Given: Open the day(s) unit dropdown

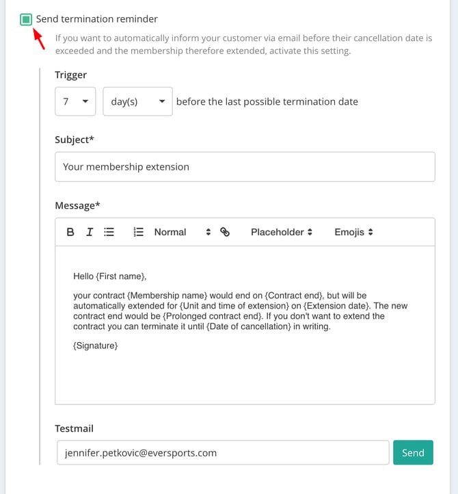Looking at the screenshot, I should (137, 101).
